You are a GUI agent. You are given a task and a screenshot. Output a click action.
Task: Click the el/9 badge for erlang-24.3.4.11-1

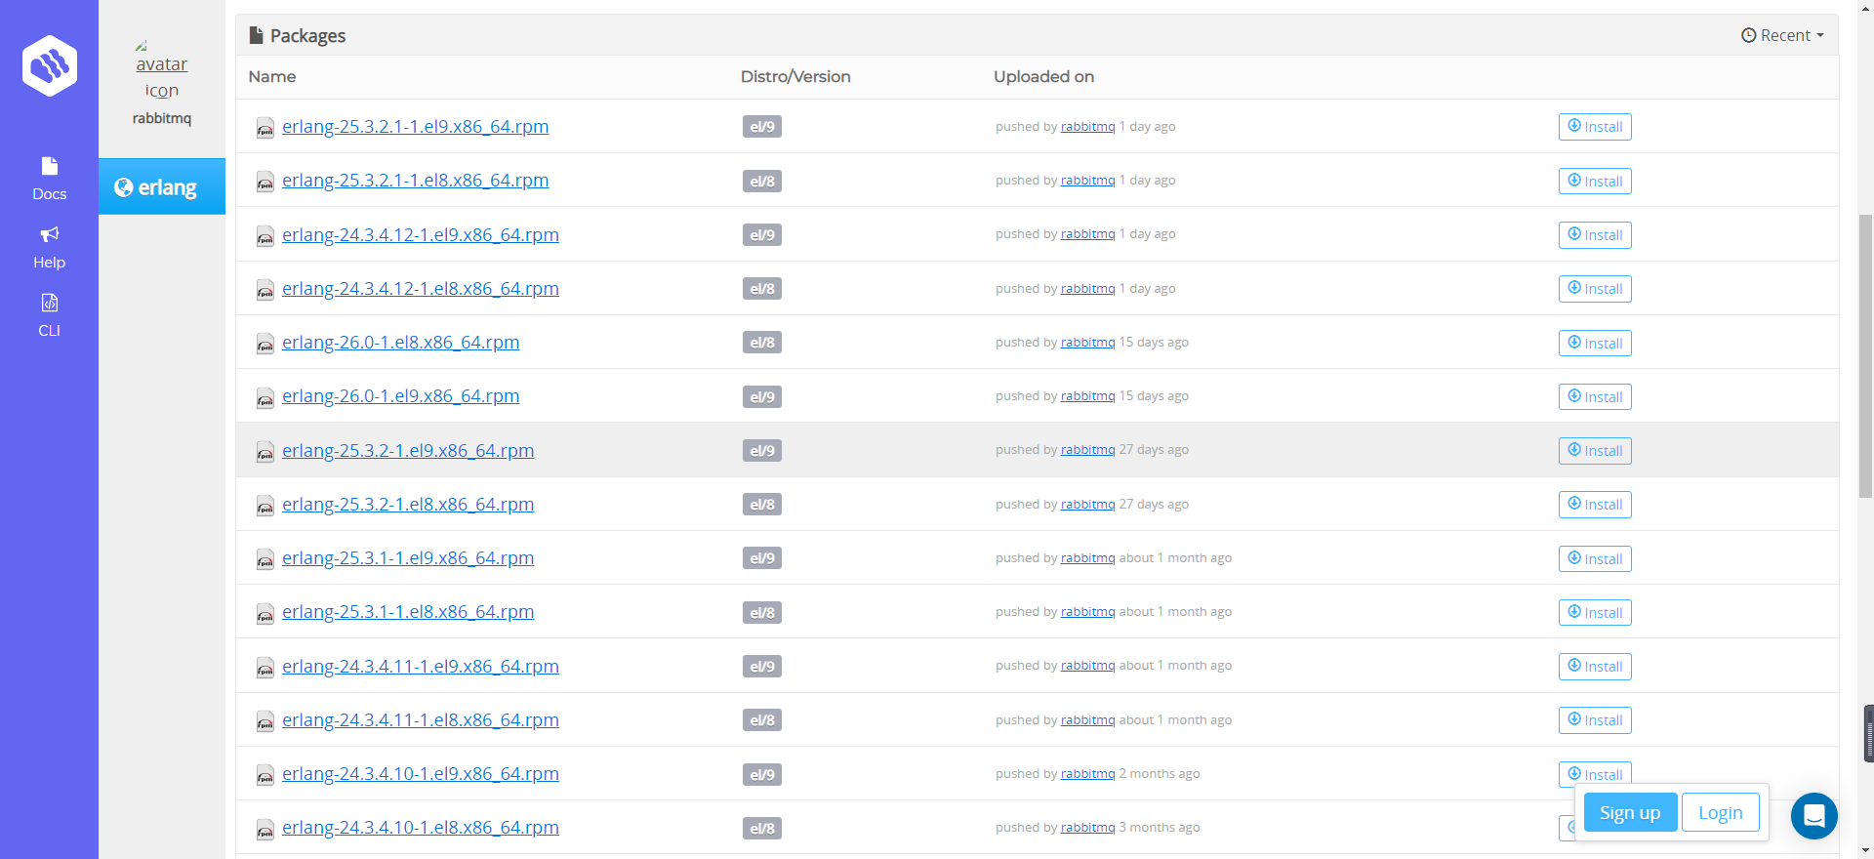(x=761, y=667)
